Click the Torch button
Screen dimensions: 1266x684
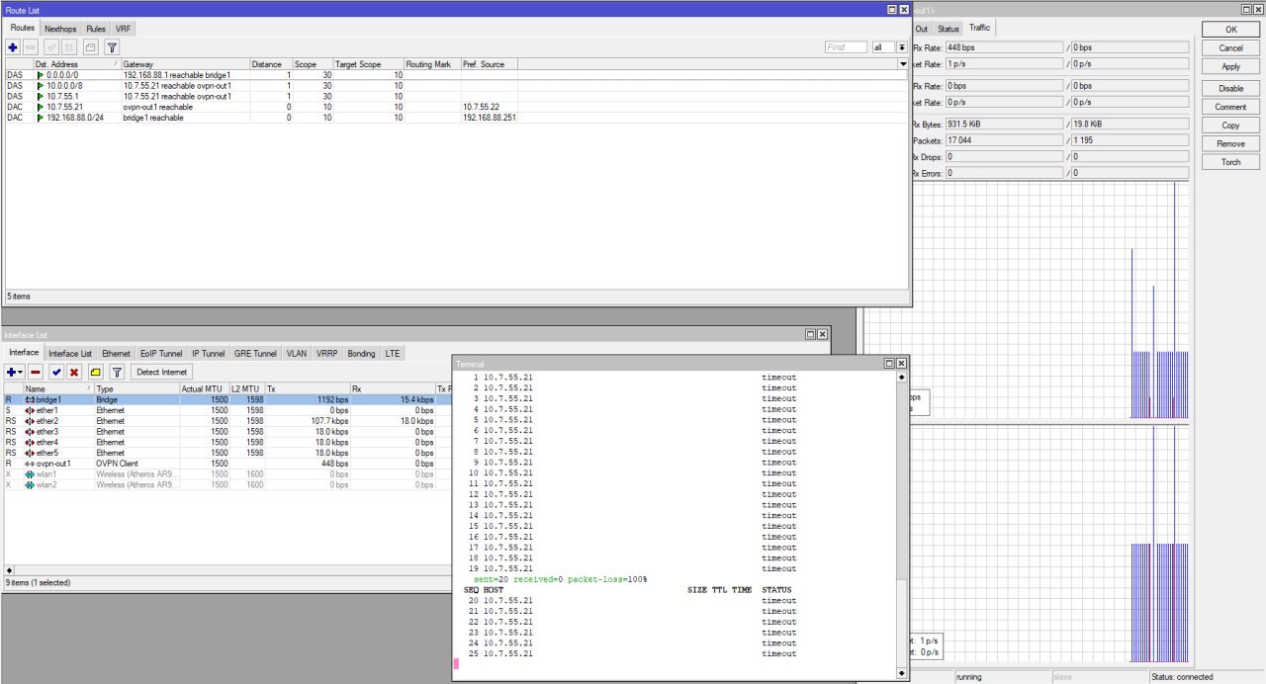point(1230,162)
